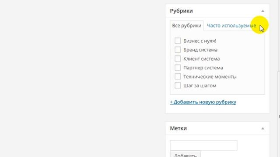
Task: Click the Добавить button under Метки
Action: pyautogui.click(x=185, y=154)
